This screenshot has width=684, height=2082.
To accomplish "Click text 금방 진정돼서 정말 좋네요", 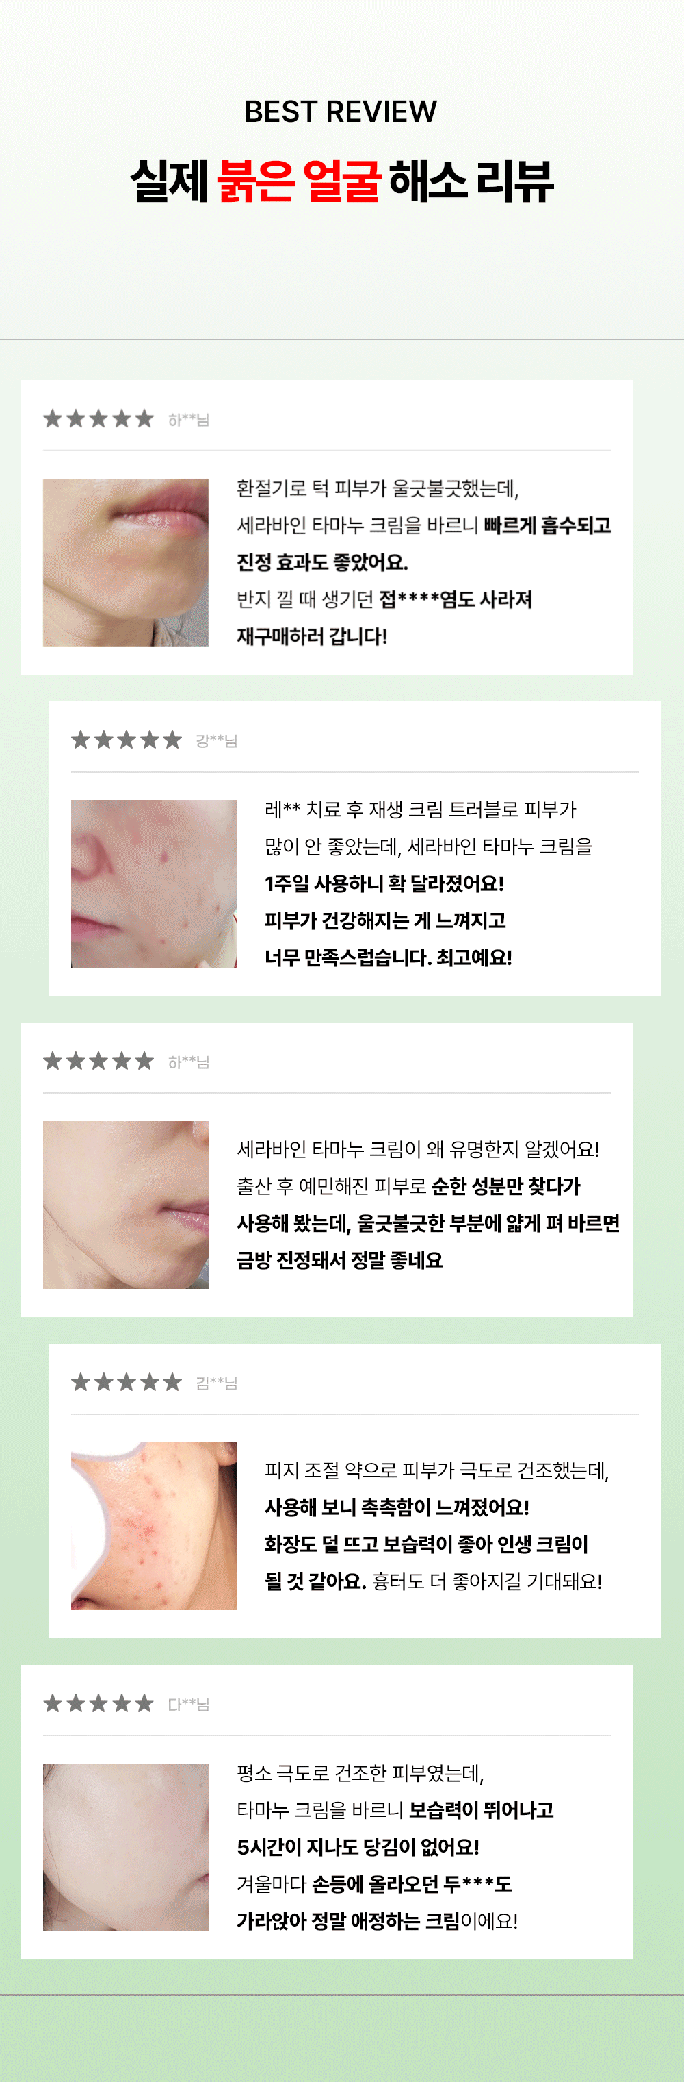I will point(340,1261).
